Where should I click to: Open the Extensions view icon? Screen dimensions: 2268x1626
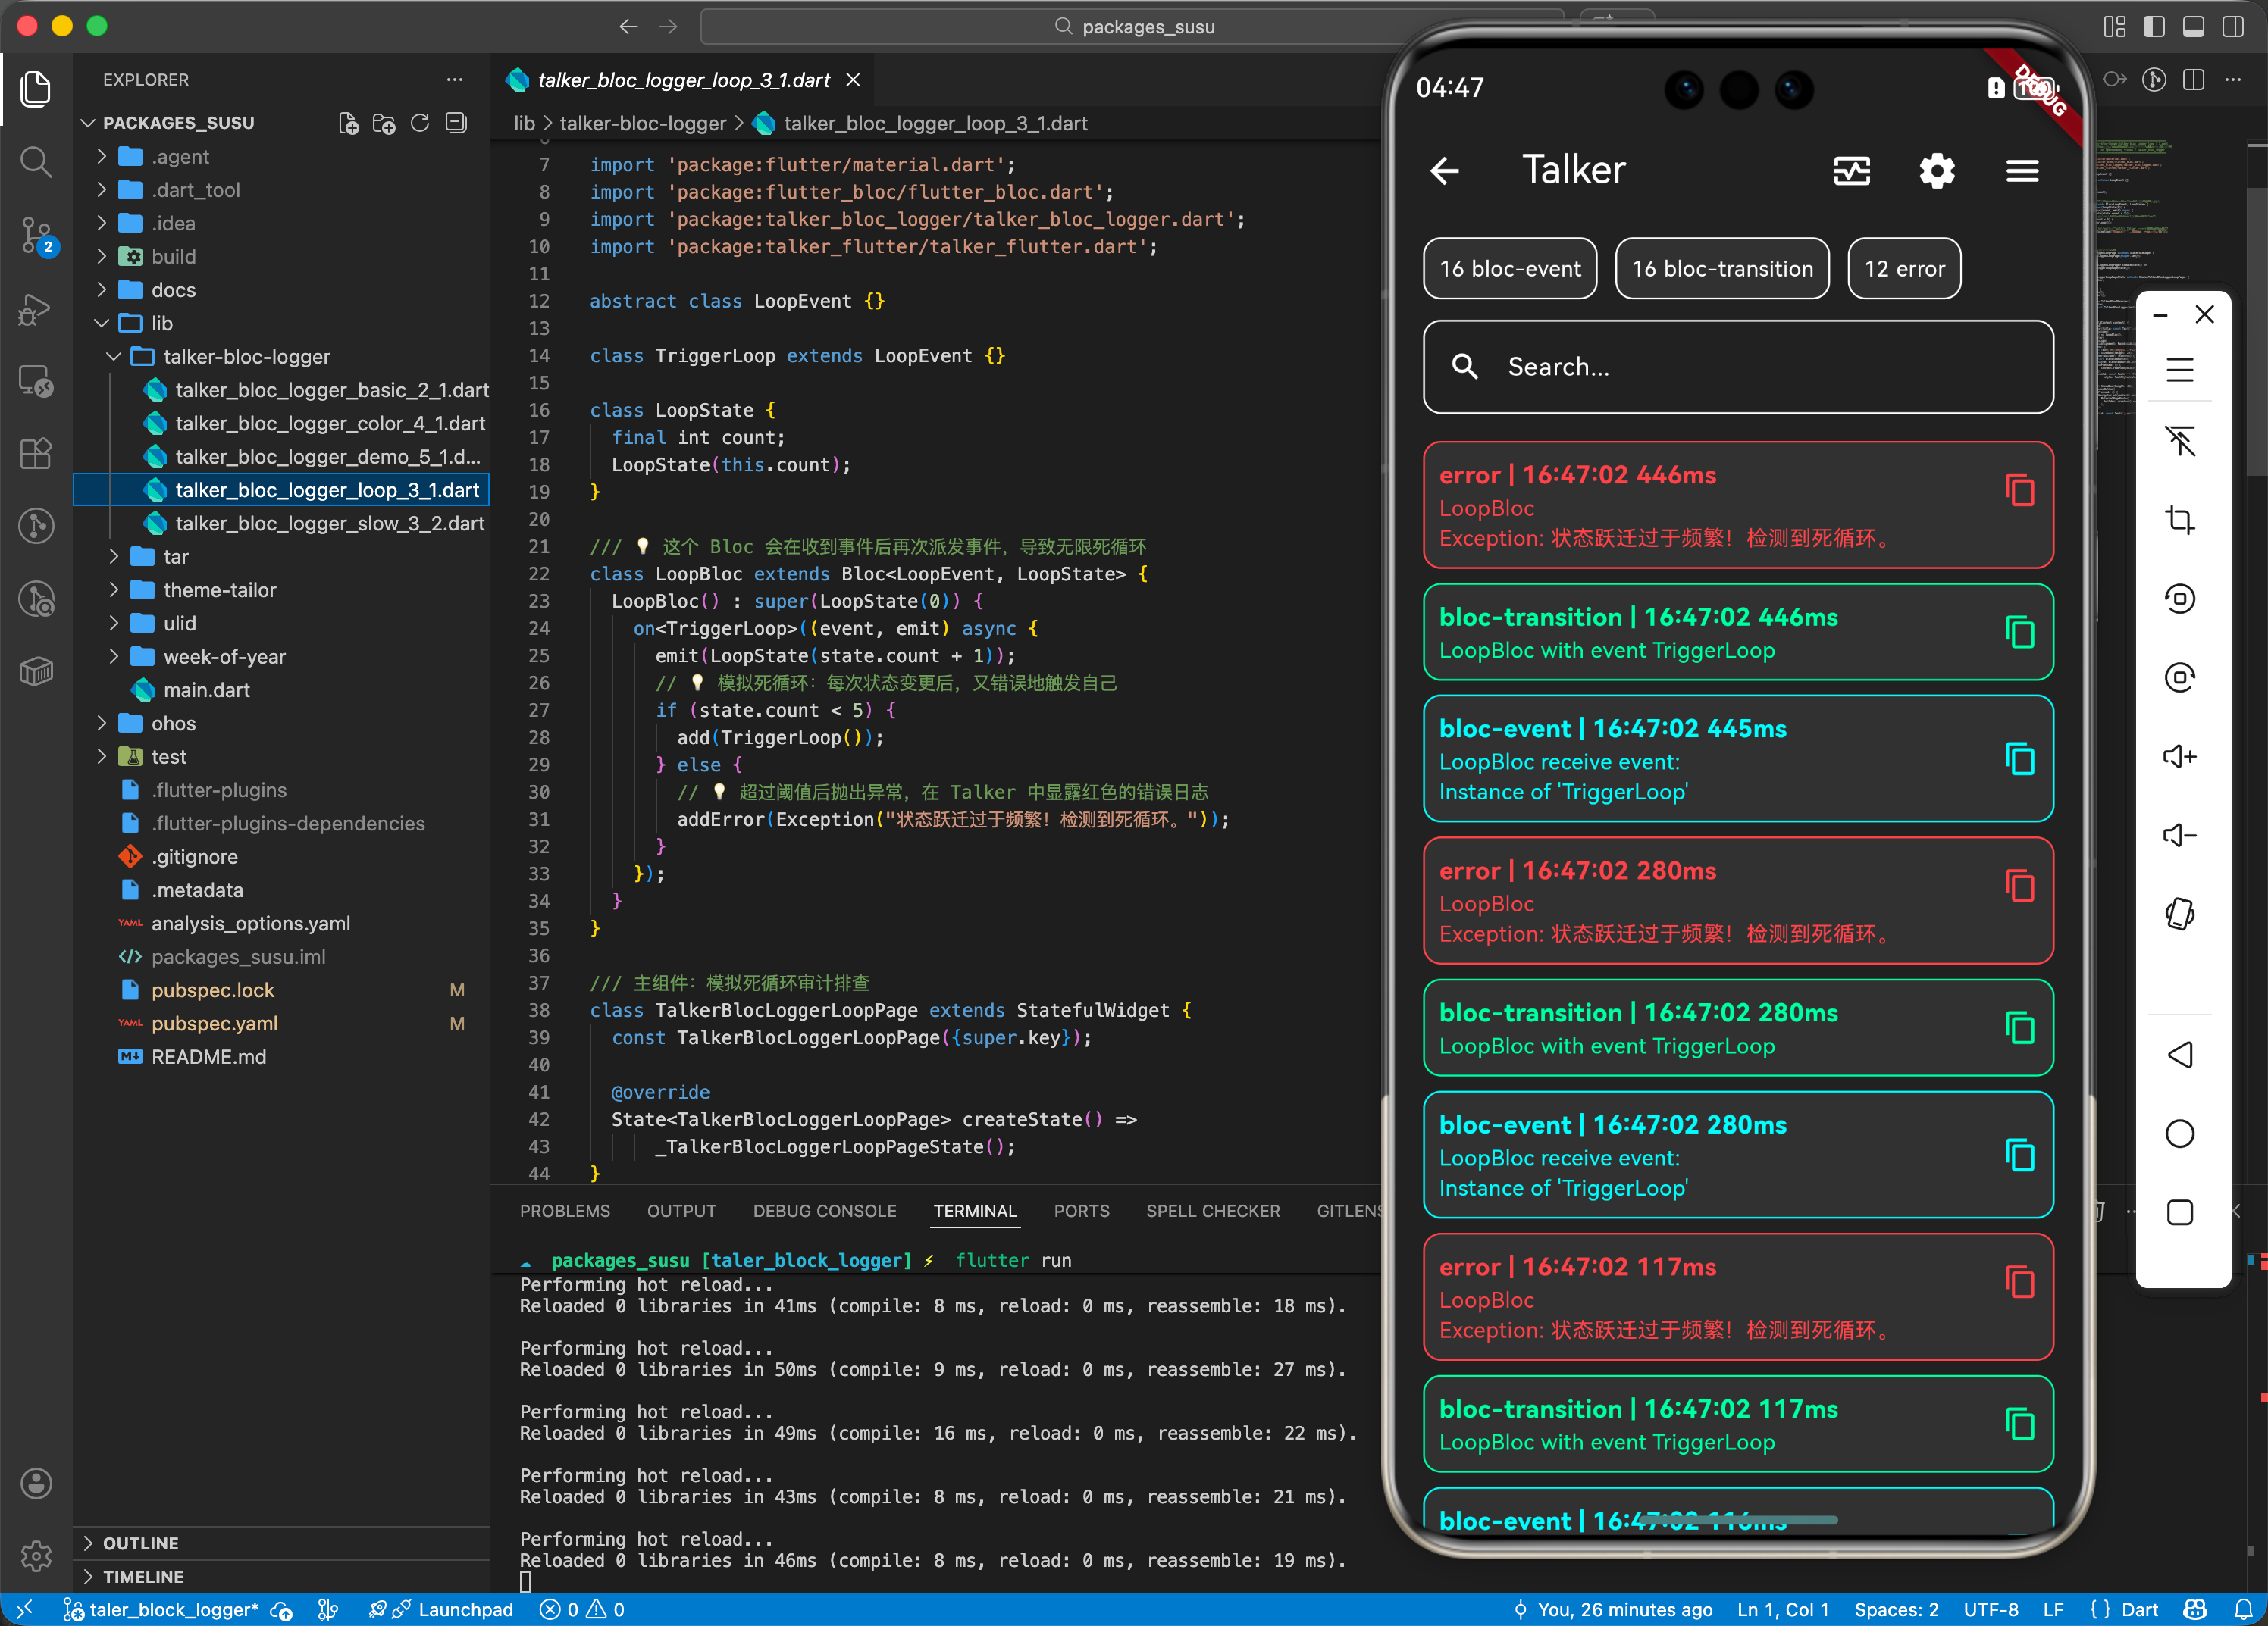[x=36, y=454]
